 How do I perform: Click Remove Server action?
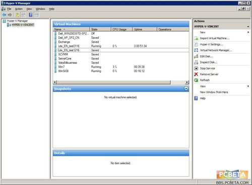tap(209, 74)
